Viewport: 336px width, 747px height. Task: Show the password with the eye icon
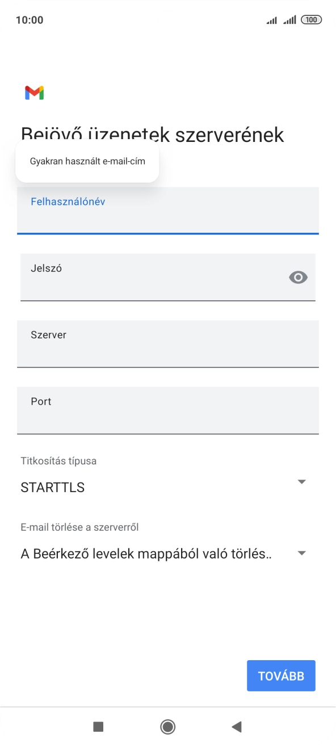point(298,277)
